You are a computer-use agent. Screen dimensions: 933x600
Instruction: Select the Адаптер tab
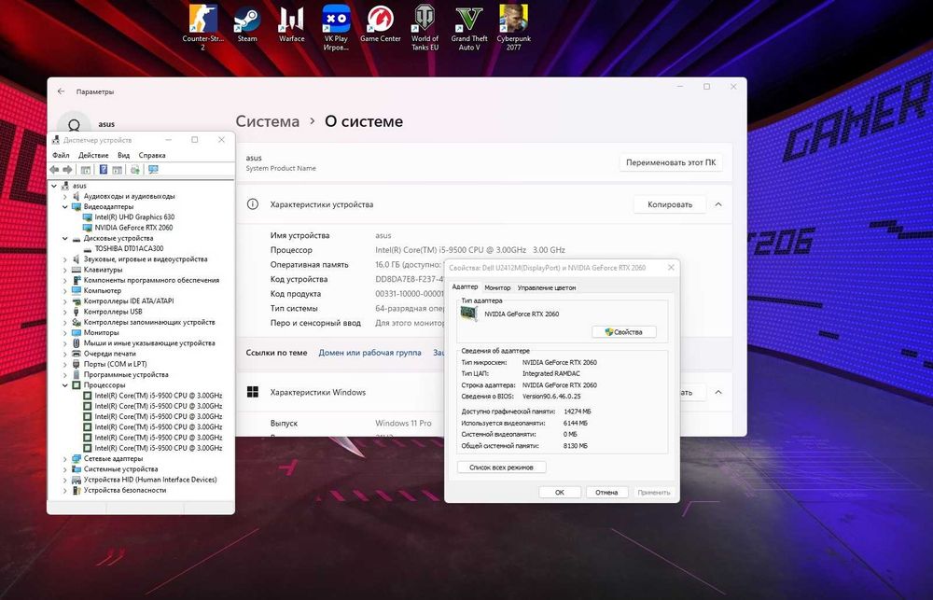[465, 286]
